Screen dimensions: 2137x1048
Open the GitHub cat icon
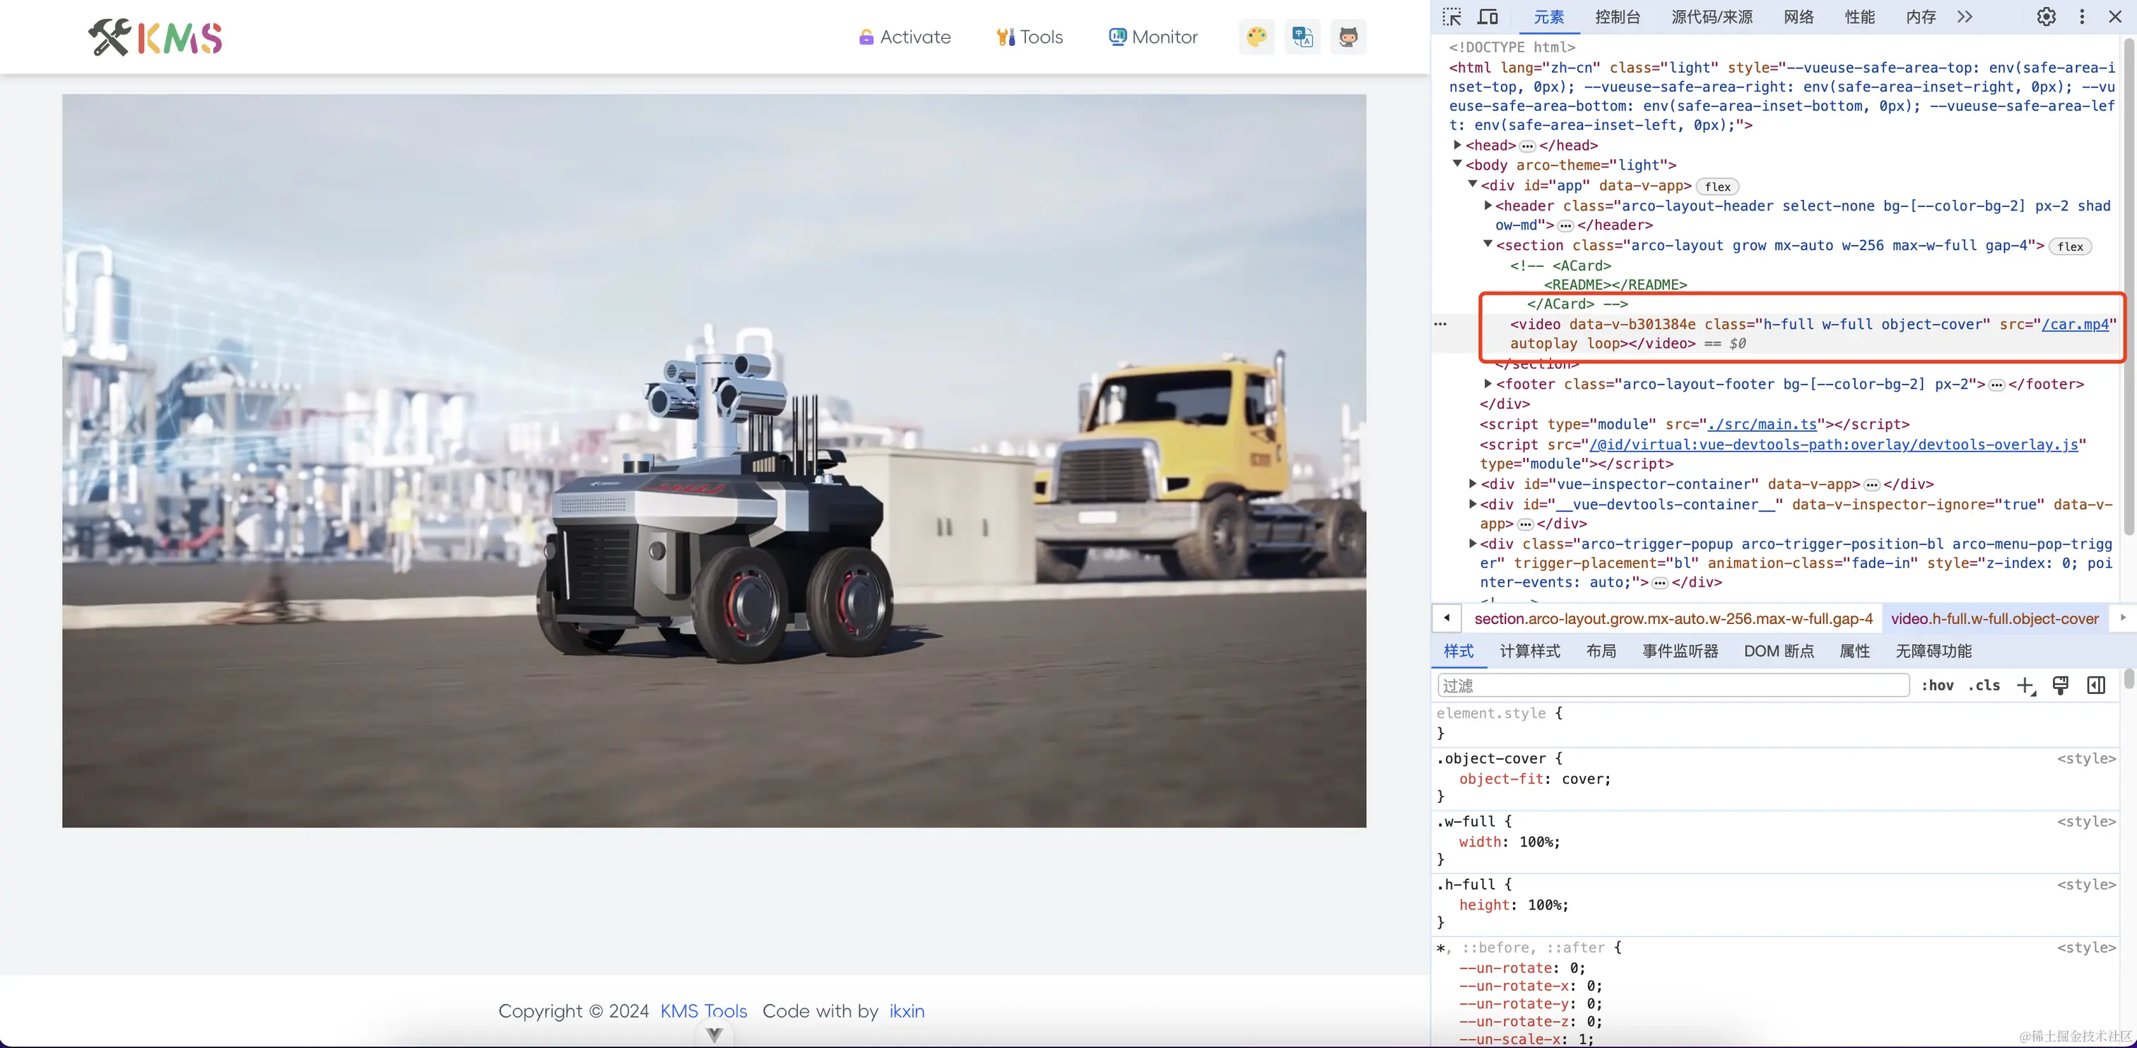click(1348, 37)
